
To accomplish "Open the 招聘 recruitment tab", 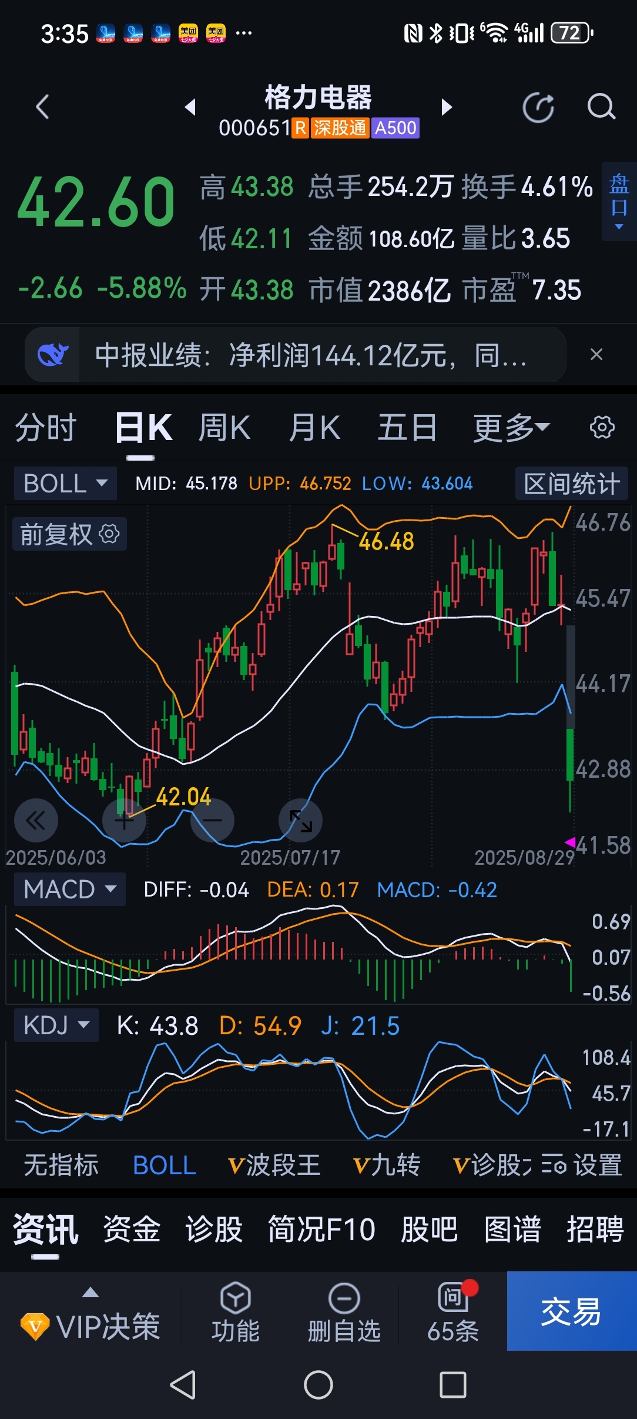I will click(595, 1229).
